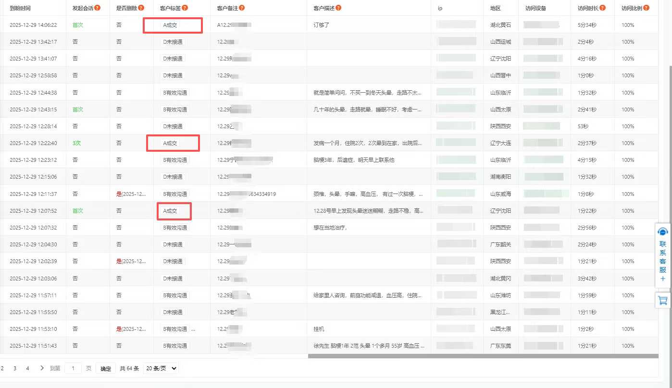
Task: Click the 到粉时间 column header
Action: tap(21, 8)
